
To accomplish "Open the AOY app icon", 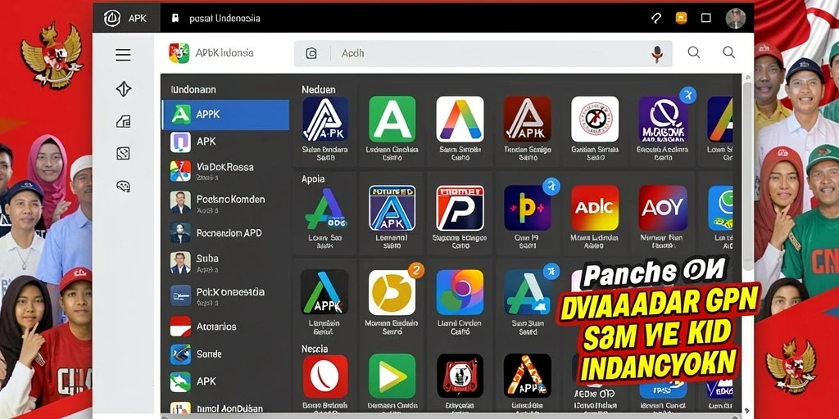I will coord(663,208).
